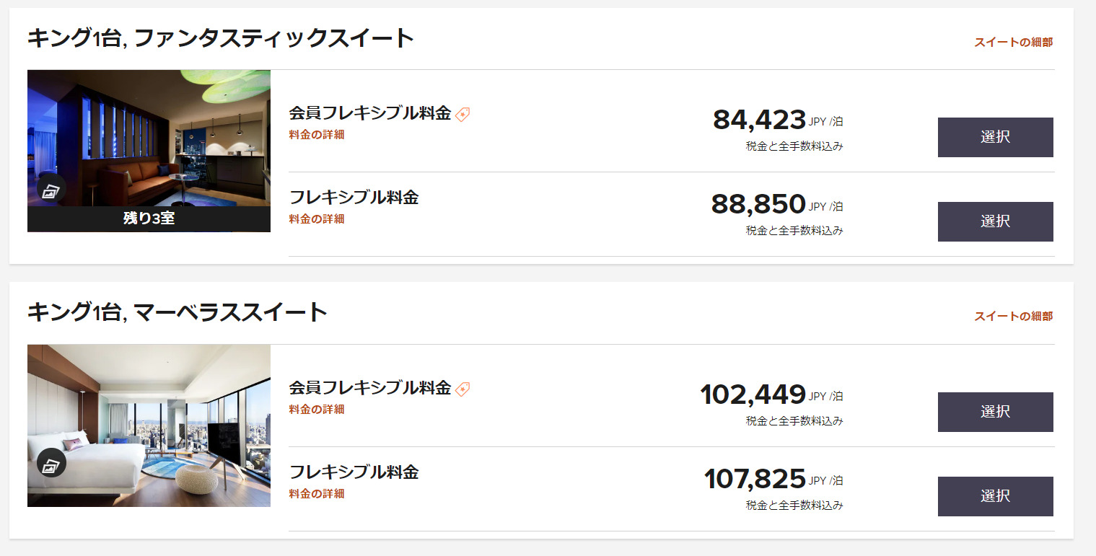Open the Marvelous Suite room photo

click(149, 425)
